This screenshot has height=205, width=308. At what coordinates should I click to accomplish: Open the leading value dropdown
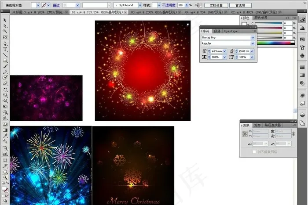[252, 51]
